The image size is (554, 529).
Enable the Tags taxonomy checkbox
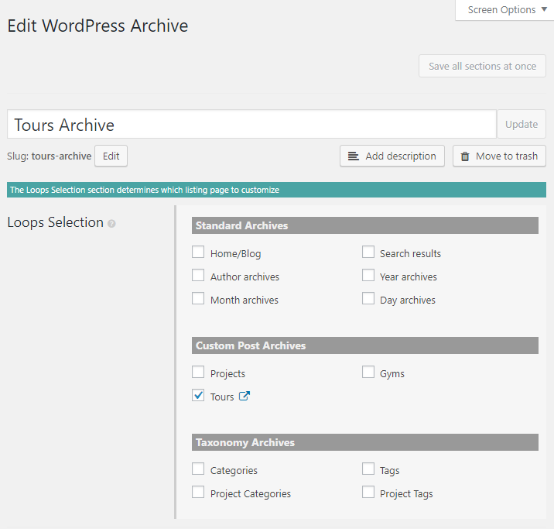(368, 469)
